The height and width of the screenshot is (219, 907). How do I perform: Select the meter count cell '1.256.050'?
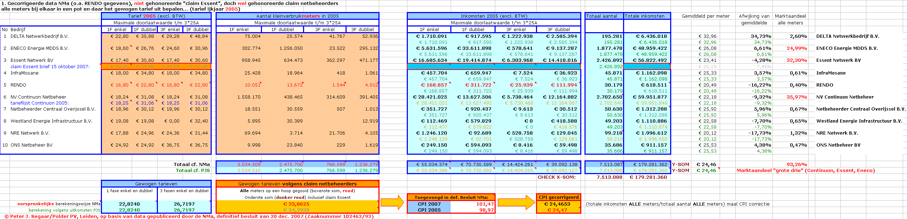[291, 48]
